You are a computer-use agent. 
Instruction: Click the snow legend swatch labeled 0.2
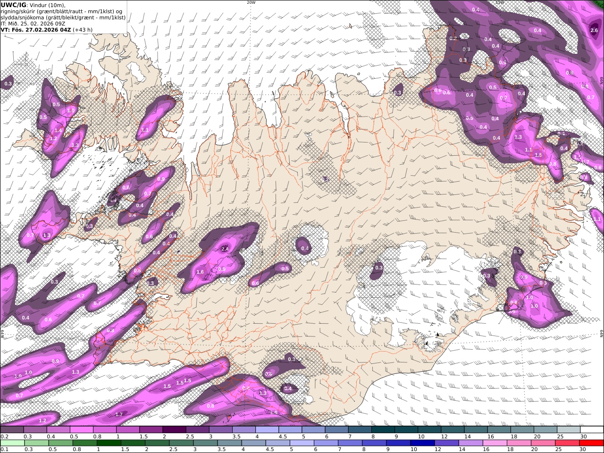point(12,430)
